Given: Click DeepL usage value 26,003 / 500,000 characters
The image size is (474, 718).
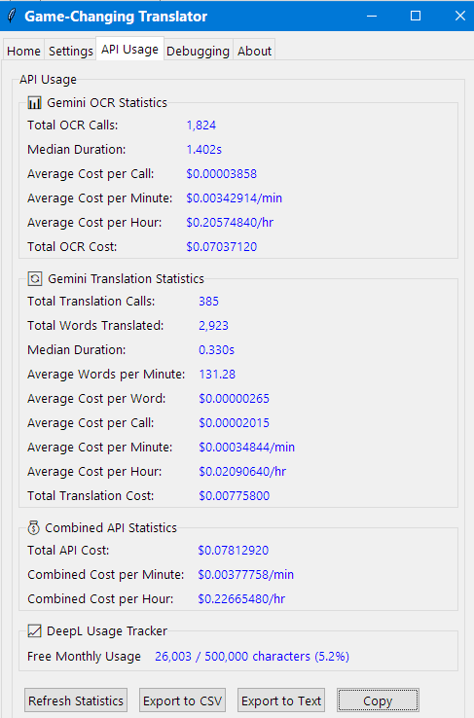Looking at the screenshot, I should 251,656.
